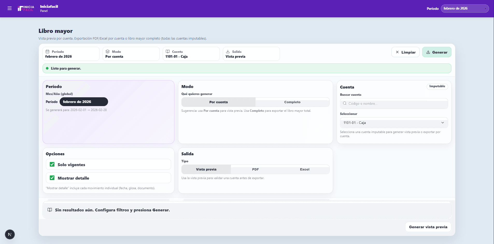Screen dimensions: 494x244
Task: Click the download icon beside Salida summary
Action: pos(228,51)
